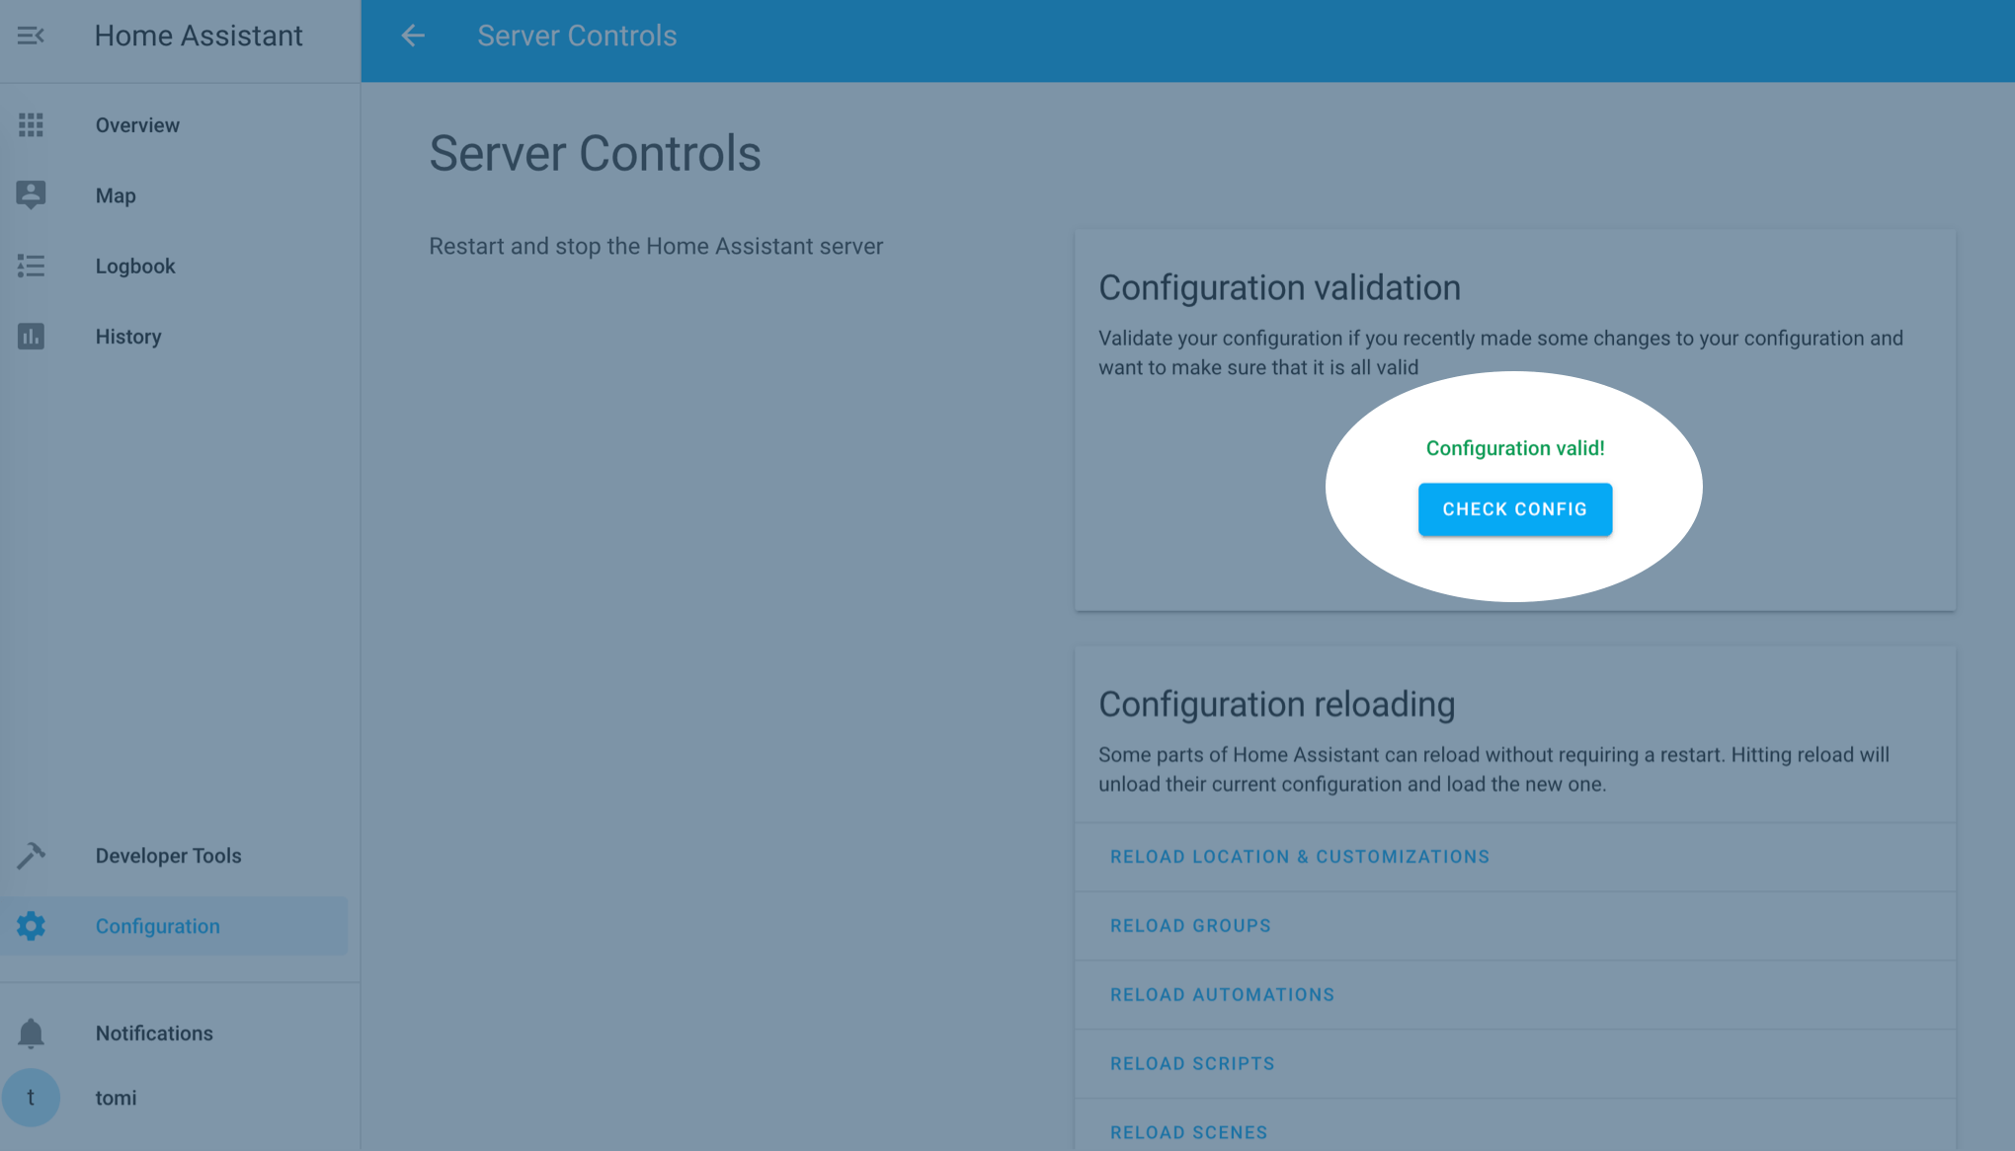Collapse the sidebar with the menu icon

[31, 36]
